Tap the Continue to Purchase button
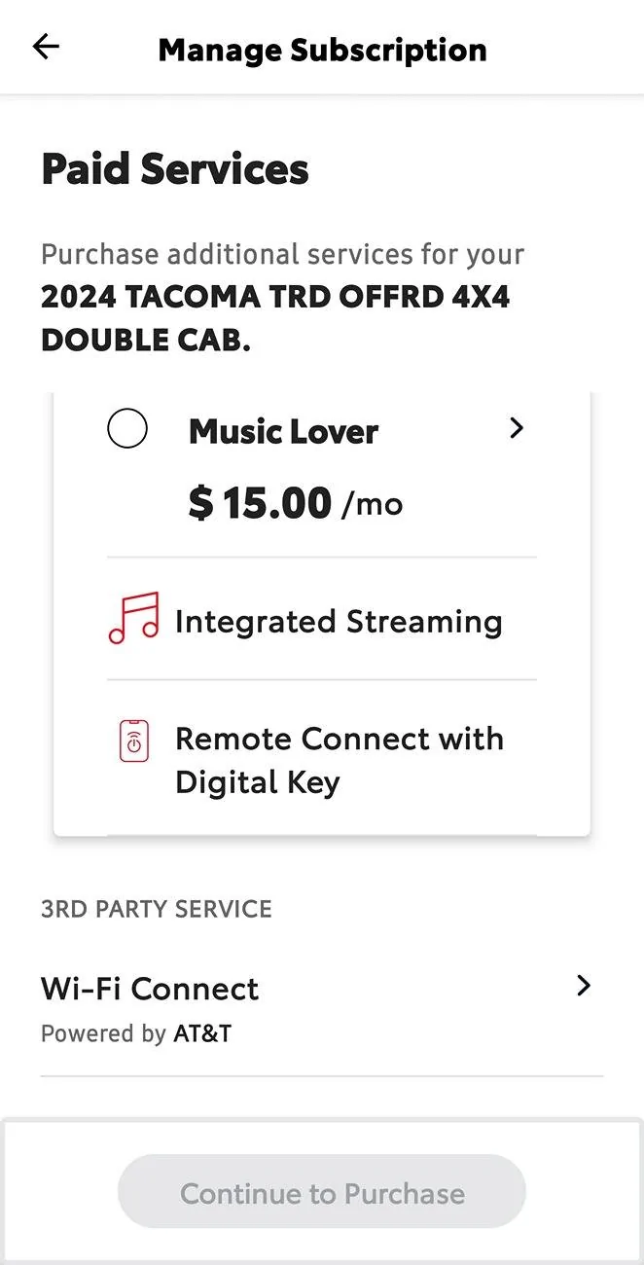The width and height of the screenshot is (644, 1265). (x=322, y=1193)
